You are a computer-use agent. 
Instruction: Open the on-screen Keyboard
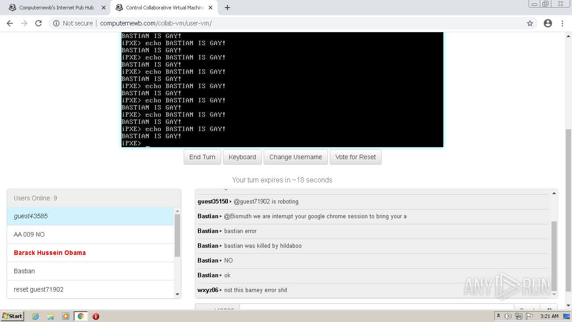(x=242, y=157)
